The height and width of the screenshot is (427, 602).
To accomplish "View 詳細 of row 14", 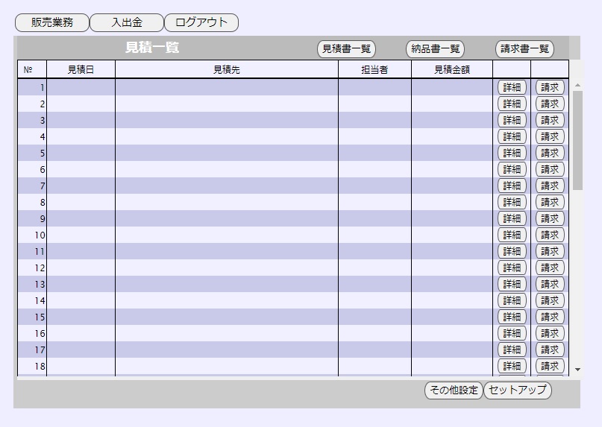I will 512,301.
